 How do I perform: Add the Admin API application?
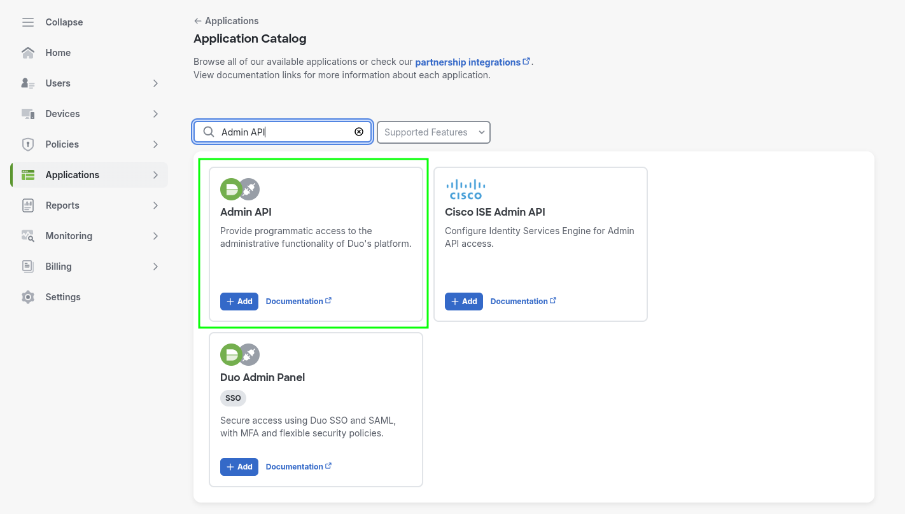[239, 302]
